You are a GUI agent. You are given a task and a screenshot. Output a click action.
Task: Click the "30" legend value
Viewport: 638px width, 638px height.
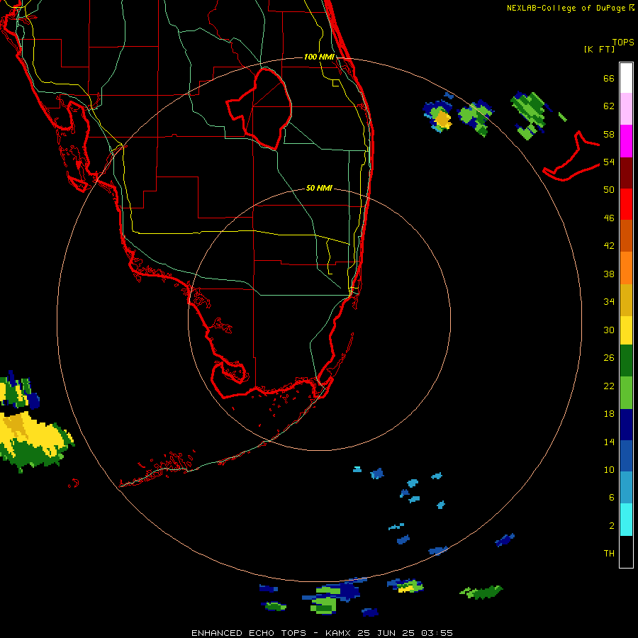coord(609,330)
